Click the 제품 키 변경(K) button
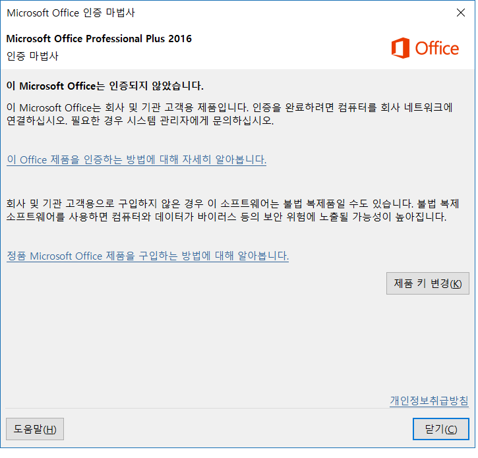Image resolution: width=478 pixels, height=458 pixels. [427, 283]
